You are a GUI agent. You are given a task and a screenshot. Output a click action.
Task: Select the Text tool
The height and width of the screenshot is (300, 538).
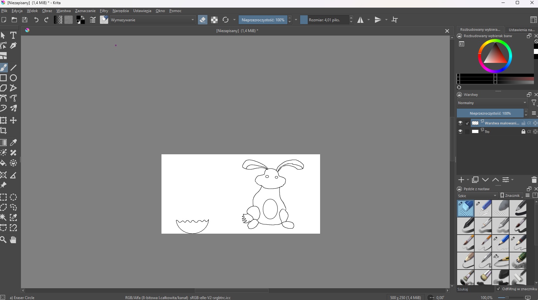tap(13, 35)
